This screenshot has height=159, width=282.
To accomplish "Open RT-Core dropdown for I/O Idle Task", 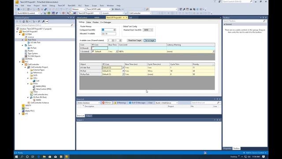I will (123, 68).
